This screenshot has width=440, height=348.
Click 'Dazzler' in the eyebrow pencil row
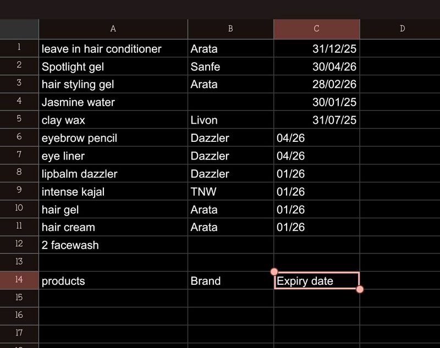230,138
